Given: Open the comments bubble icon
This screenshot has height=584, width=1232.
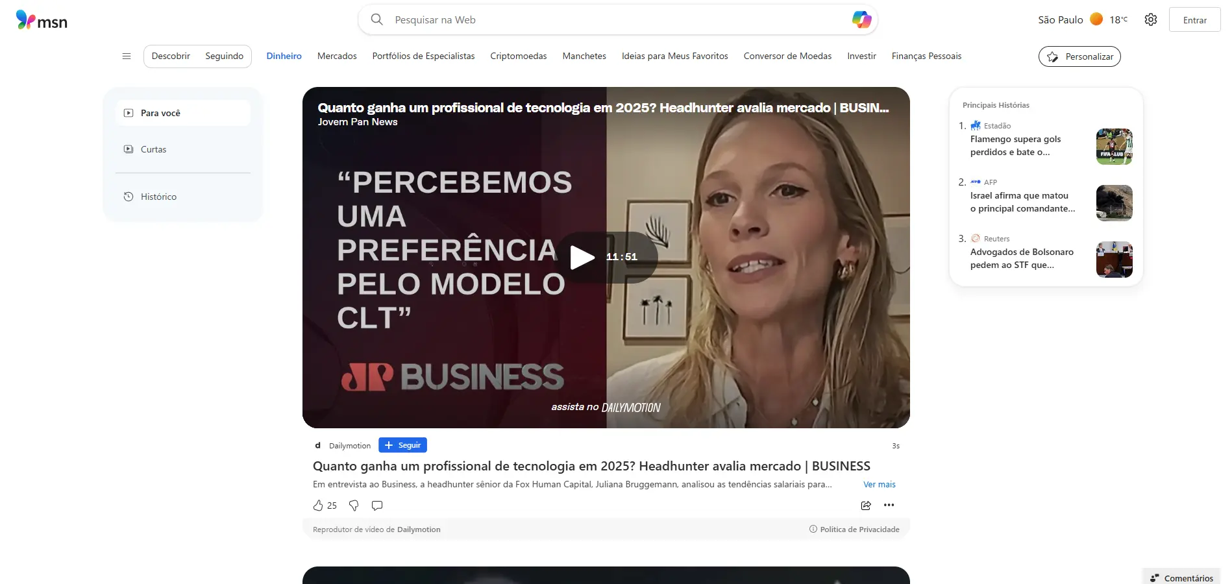Looking at the screenshot, I should [377, 505].
